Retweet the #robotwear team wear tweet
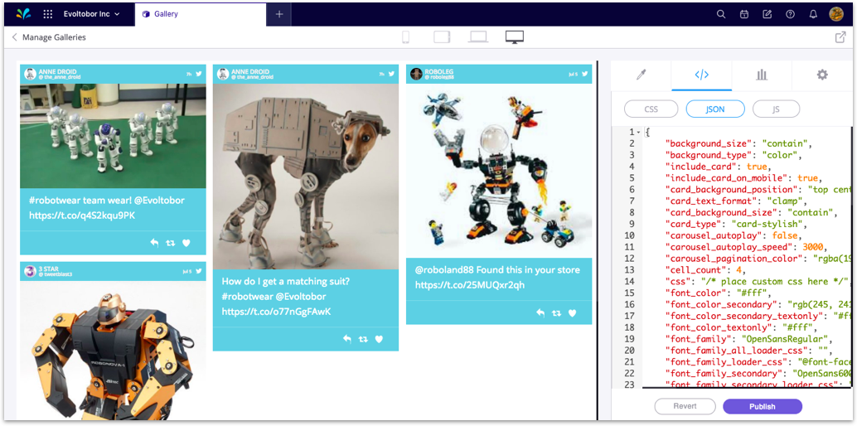The height and width of the screenshot is (426, 857). click(x=170, y=244)
